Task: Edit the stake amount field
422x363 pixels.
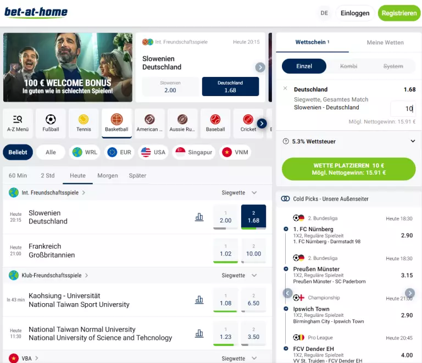Action: [x=403, y=108]
